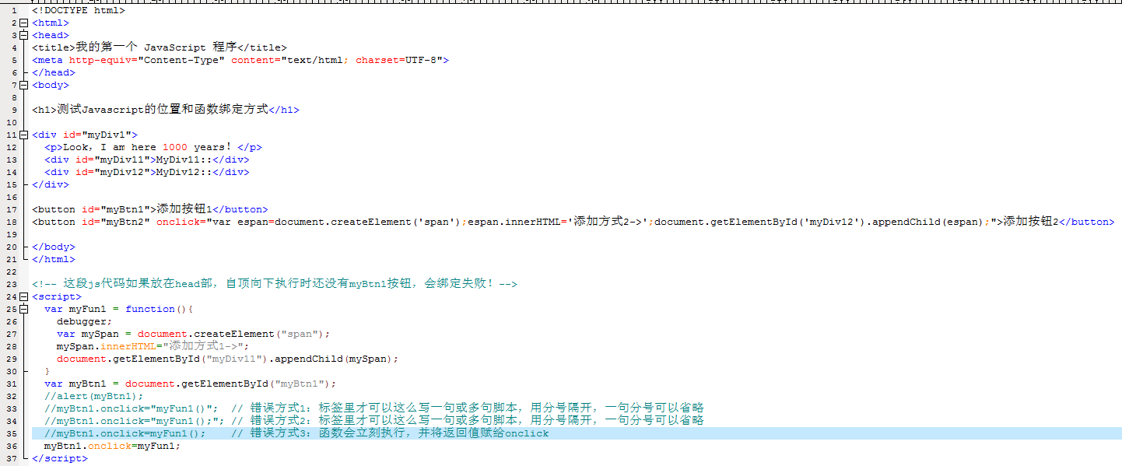Image resolution: width=1122 pixels, height=466 pixels.
Task: Collapse the <head> fold marker on line 3
Action: [23, 36]
